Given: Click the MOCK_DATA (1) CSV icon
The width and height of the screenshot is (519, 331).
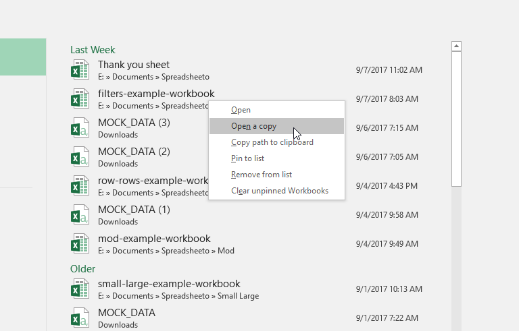Looking at the screenshot, I should (x=80, y=214).
